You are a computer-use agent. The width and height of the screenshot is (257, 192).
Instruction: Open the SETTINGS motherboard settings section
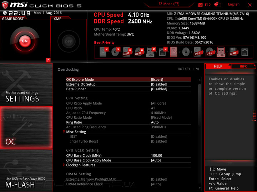pos(26,84)
